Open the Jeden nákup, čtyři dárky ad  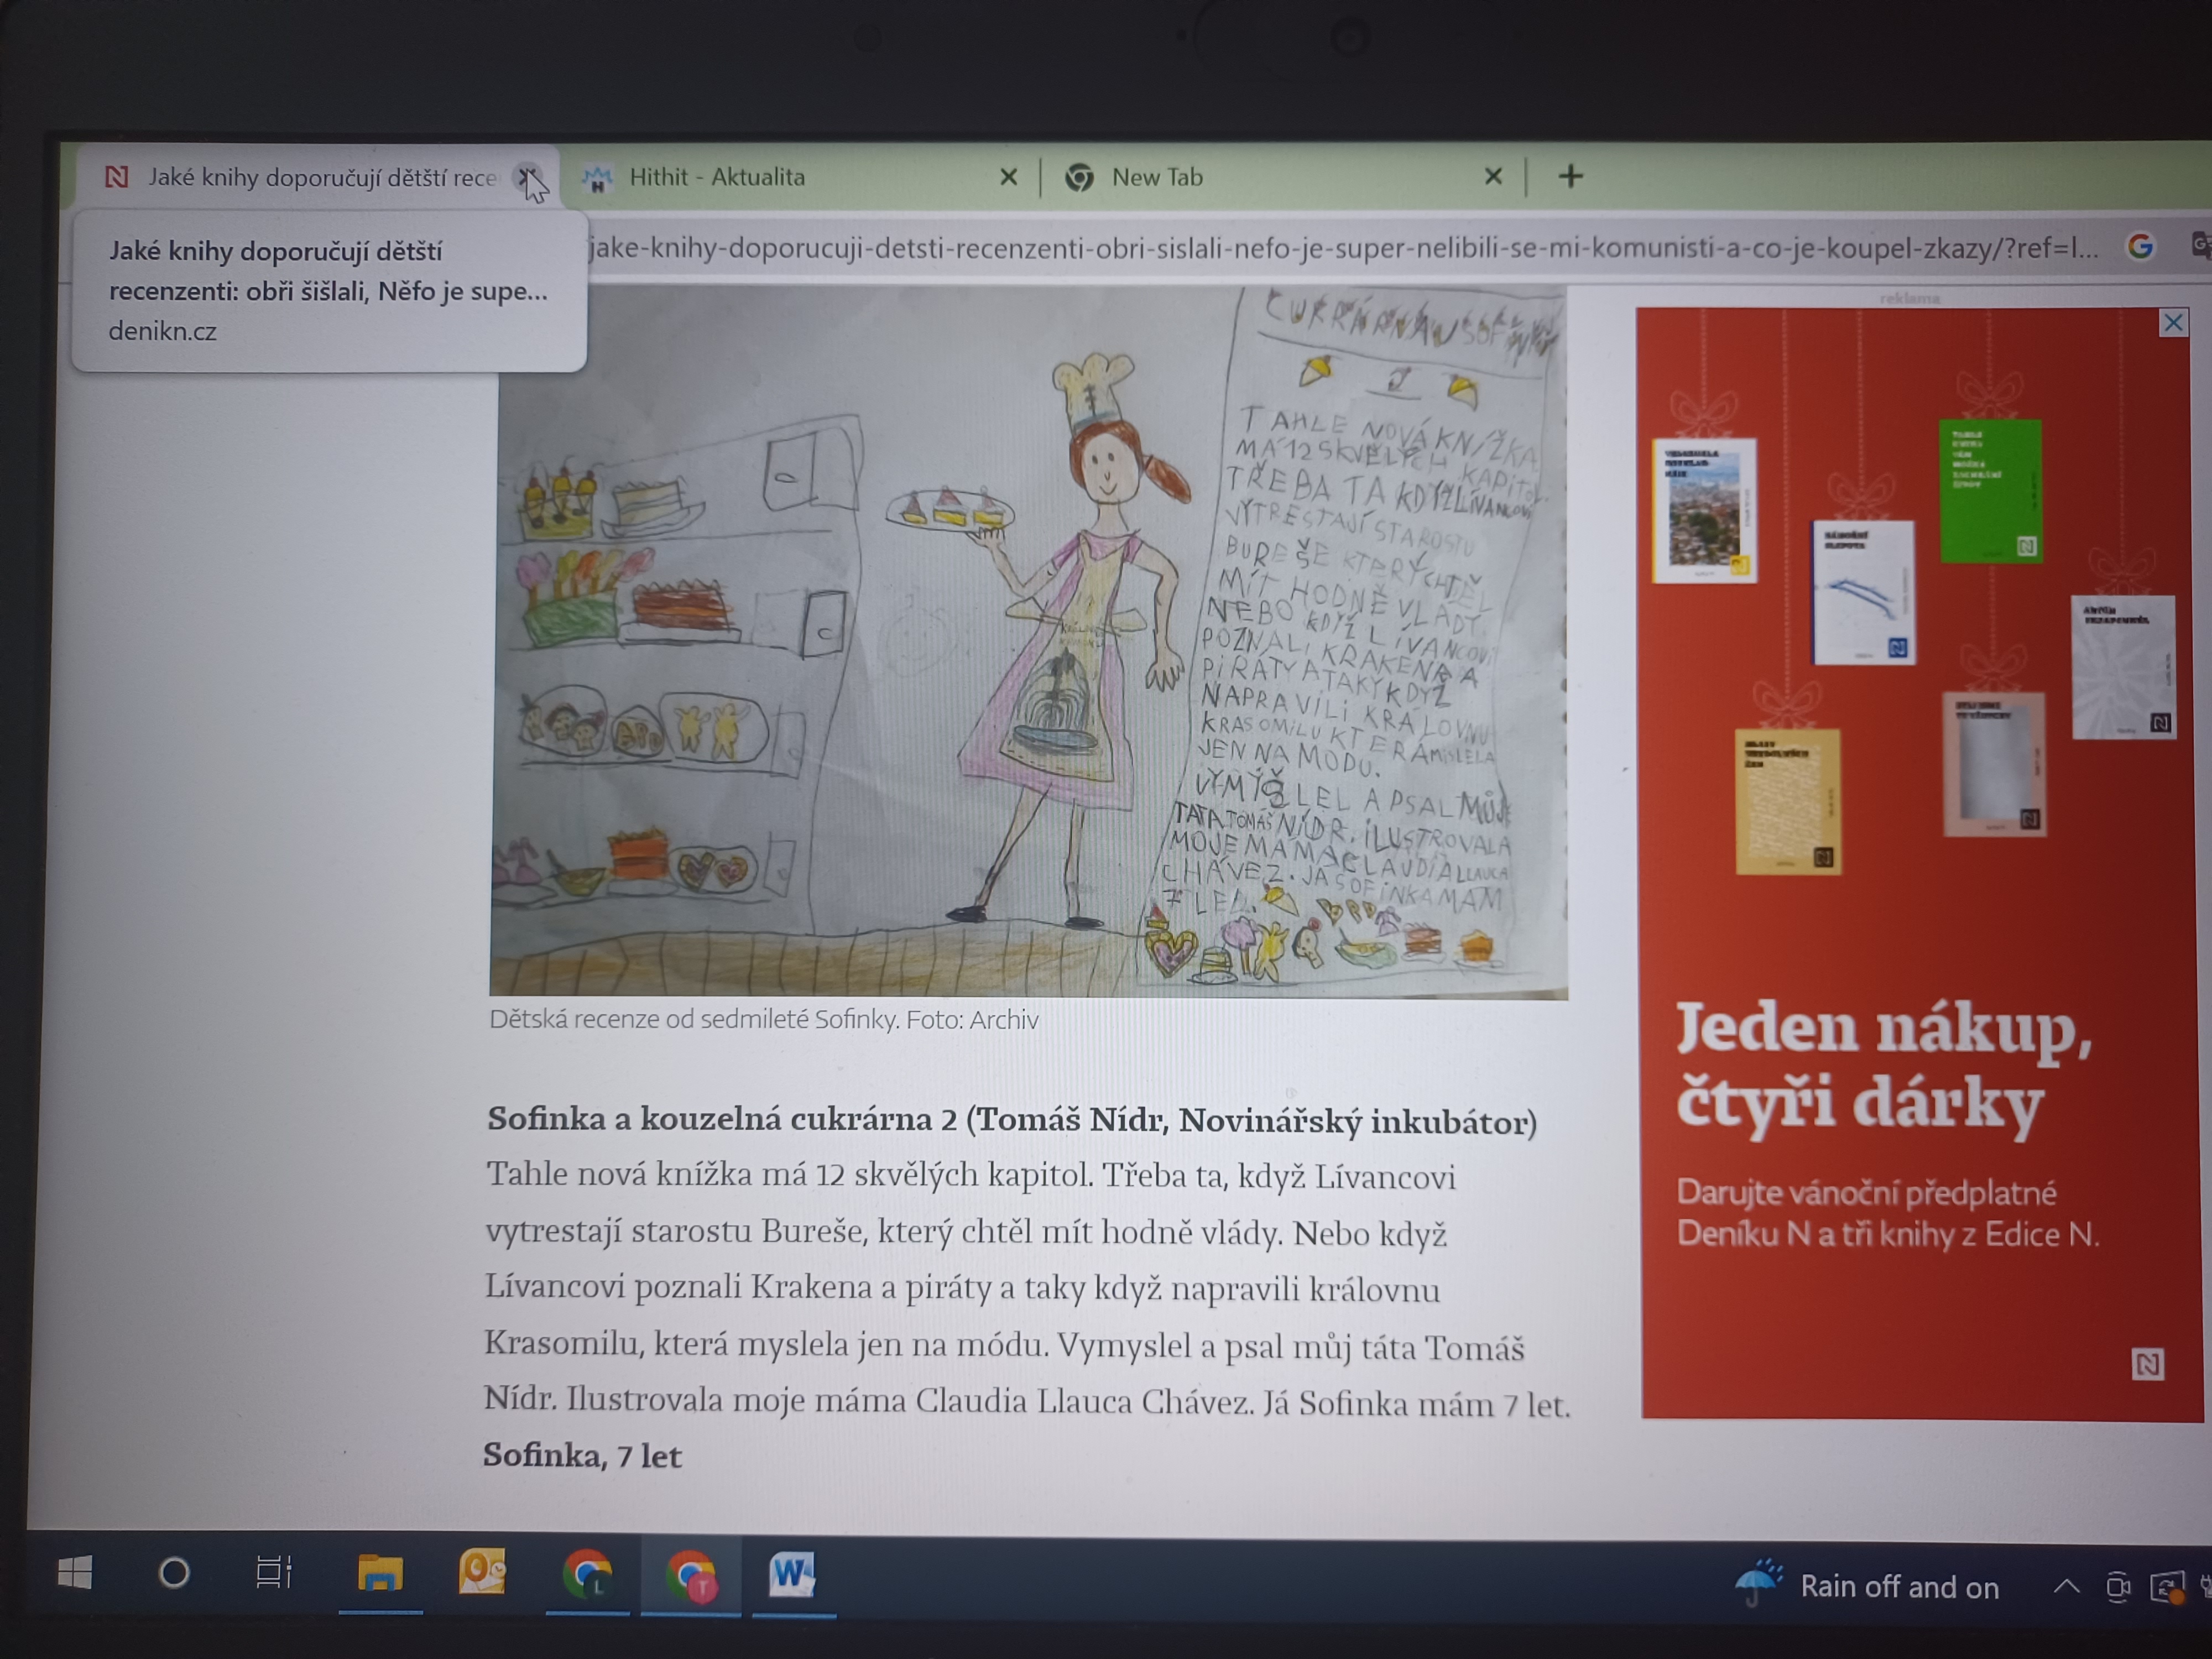pyautogui.click(x=1885, y=1070)
